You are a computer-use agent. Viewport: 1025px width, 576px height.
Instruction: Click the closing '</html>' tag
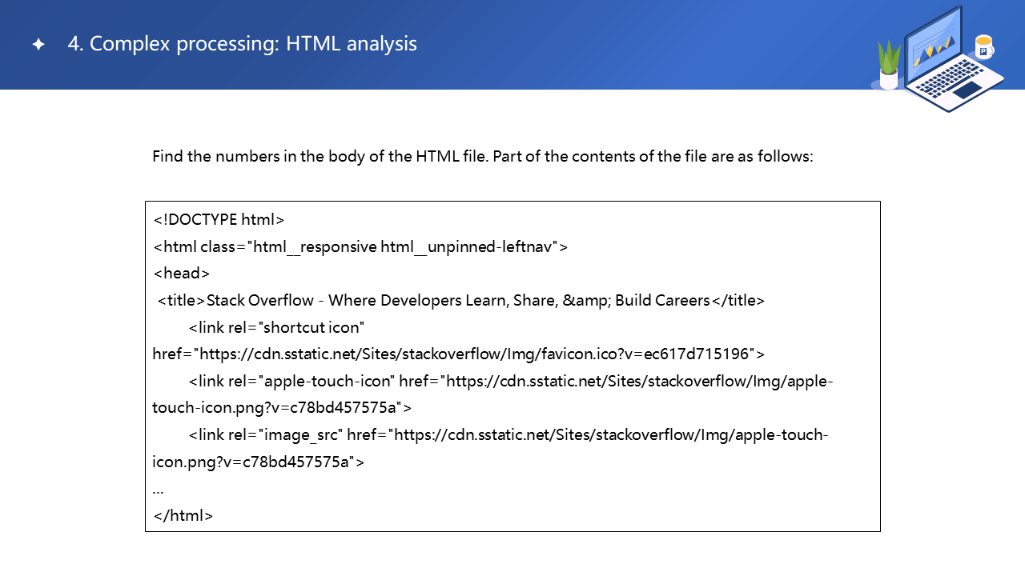pyautogui.click(x=183, y=516)
